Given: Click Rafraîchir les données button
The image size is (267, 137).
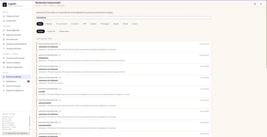Looking at the screenshot, I should click(16, 133).
